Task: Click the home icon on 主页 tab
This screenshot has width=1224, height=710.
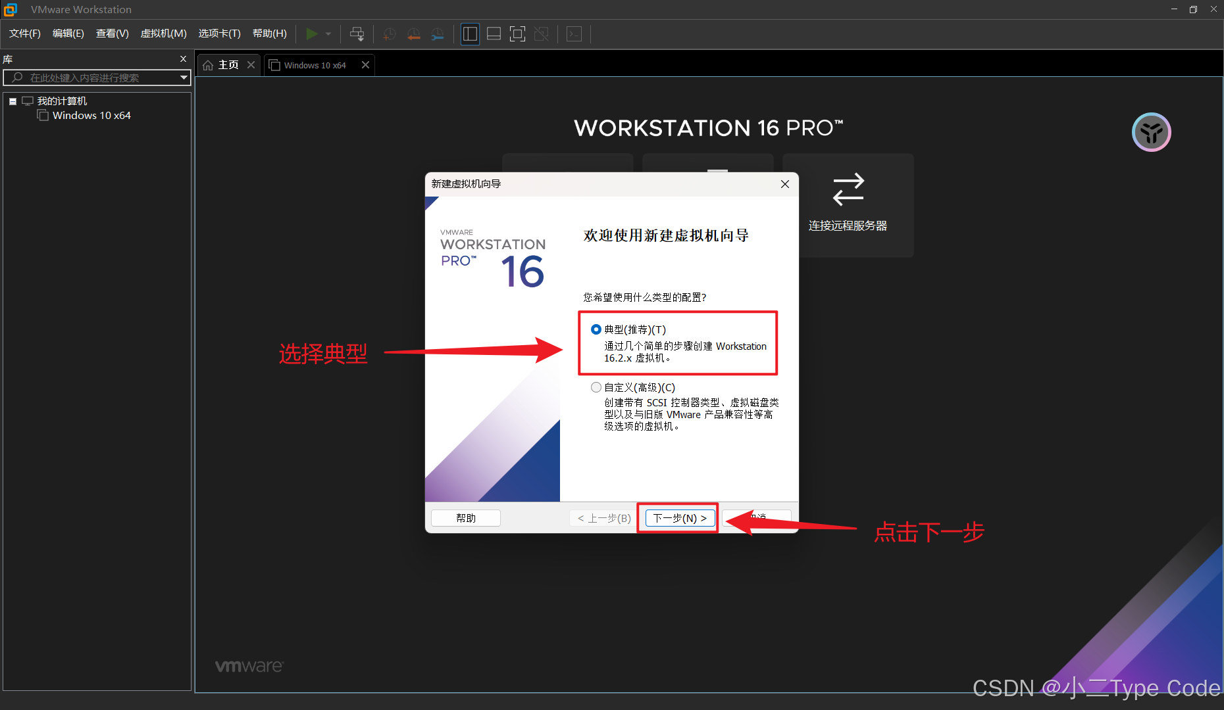Action: point(208,65)
